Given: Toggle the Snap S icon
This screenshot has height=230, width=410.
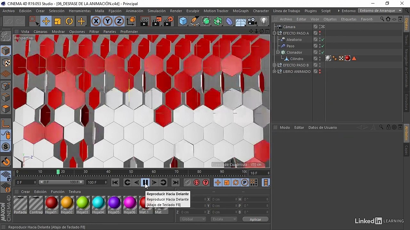Looking at the screenshot, I should click(6, 147).
